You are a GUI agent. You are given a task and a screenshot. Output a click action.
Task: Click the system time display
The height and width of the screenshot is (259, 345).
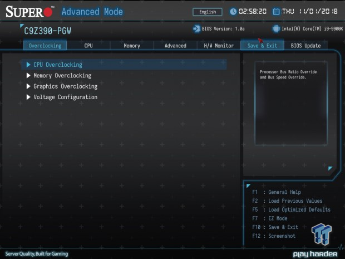pyautogui.click(x=253, y=12)
